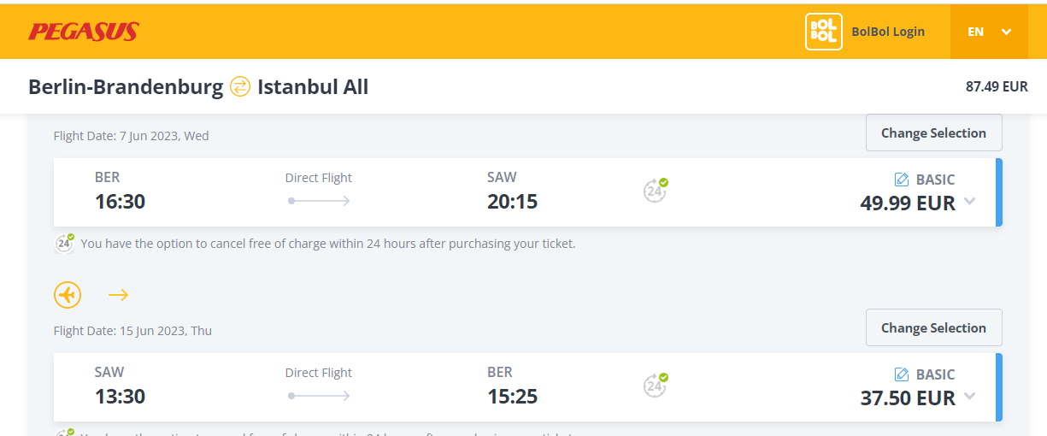The width and height of the screenshot is (1047, 436).
Task: Click 24-hour cancel icon on SAW 13:30 flight
Action: (x=656, y=385)
